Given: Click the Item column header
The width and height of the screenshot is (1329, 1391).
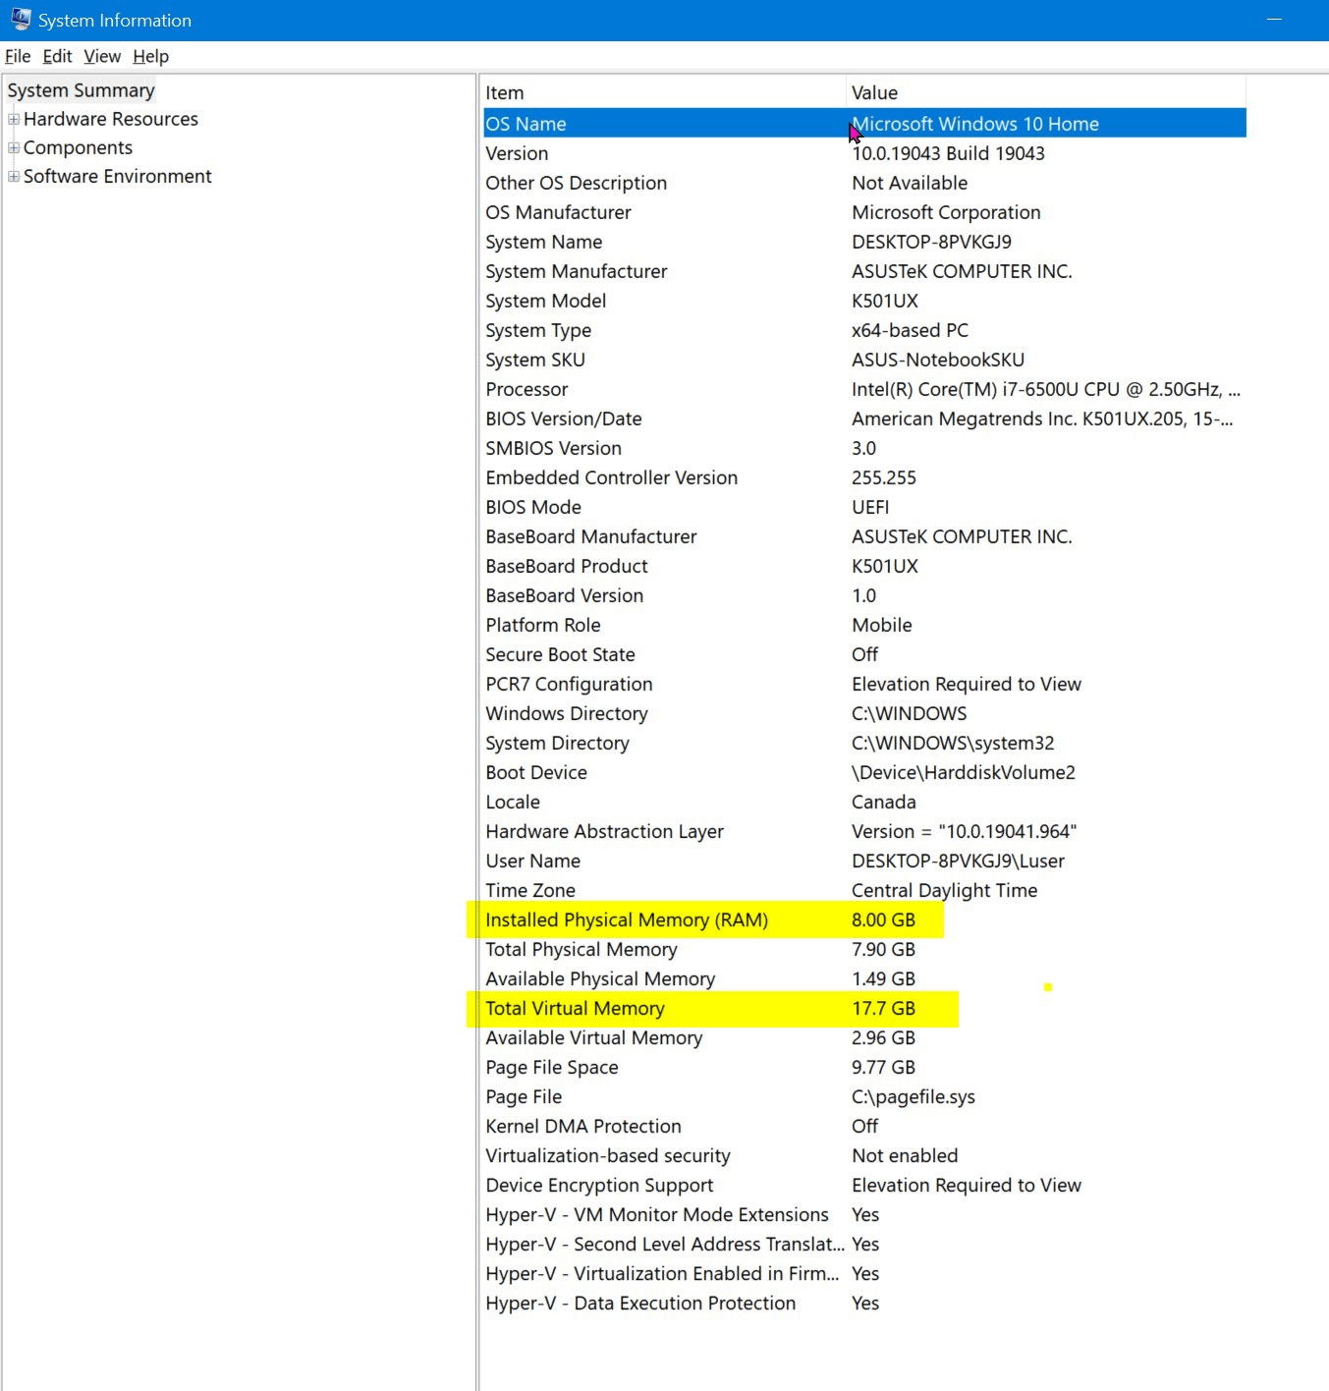Looking at the screenshot, I should click(x=664, y=92).
